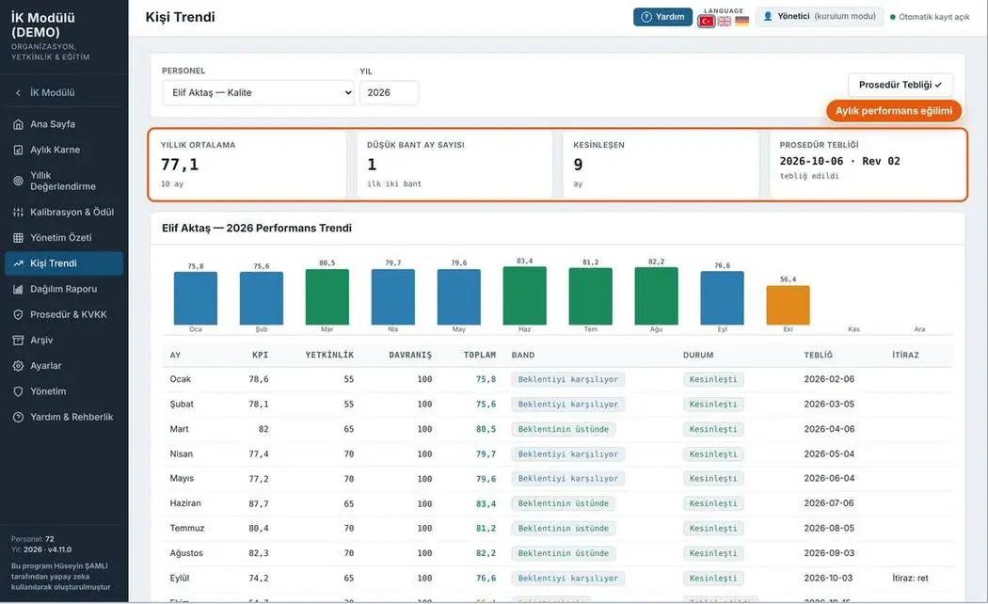Switch language using the British flag
This screenshot has height=604, width=988.
tap(725, 22)
